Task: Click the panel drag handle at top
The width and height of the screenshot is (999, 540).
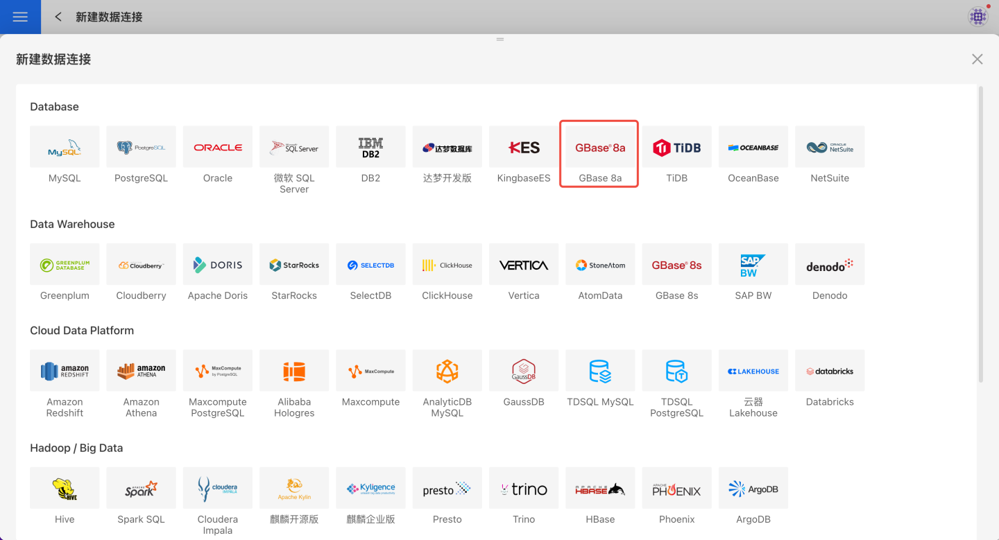Action: (x=499, y=40)
